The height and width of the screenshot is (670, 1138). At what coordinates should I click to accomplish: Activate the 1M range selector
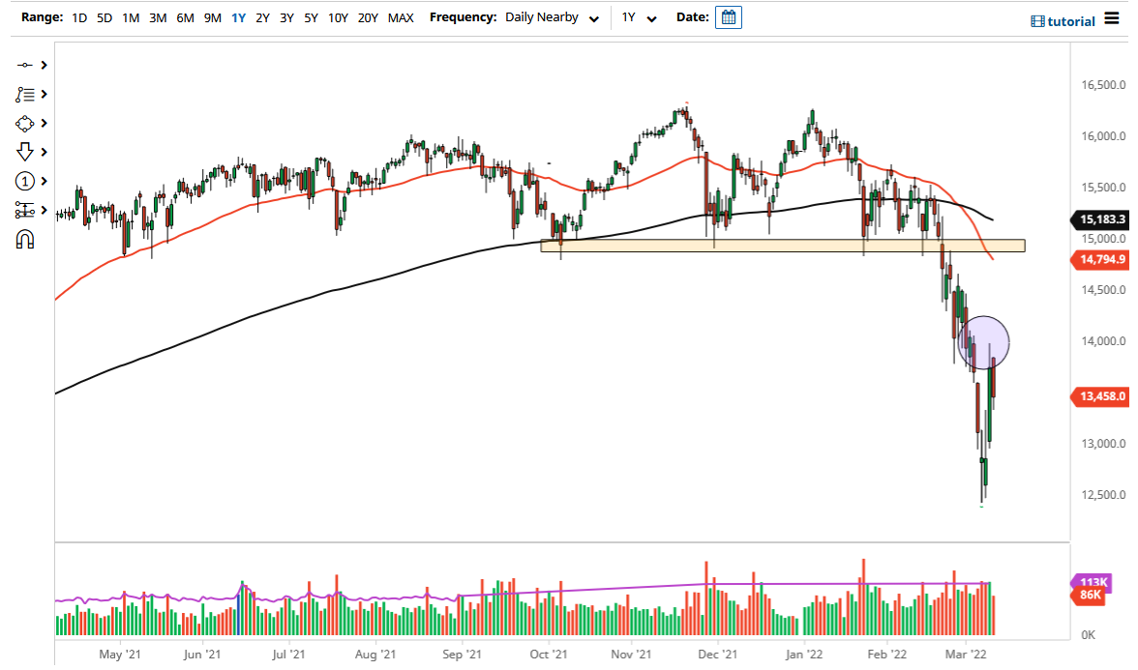[130, 17]
